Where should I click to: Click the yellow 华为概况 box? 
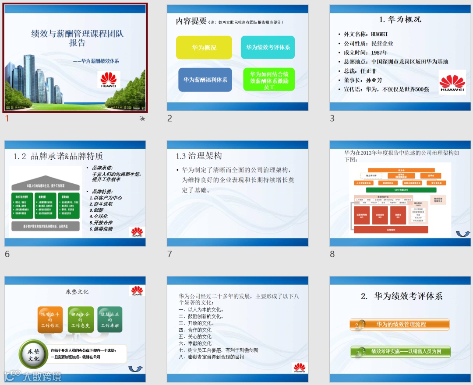204,47
